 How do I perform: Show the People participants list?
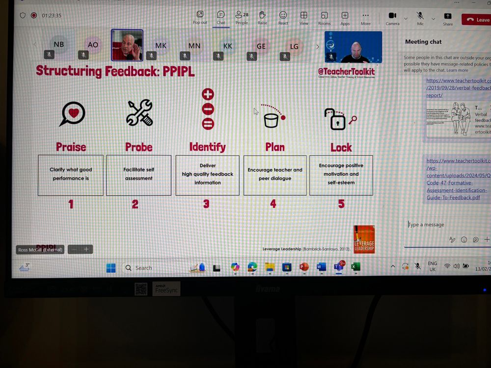242,18
